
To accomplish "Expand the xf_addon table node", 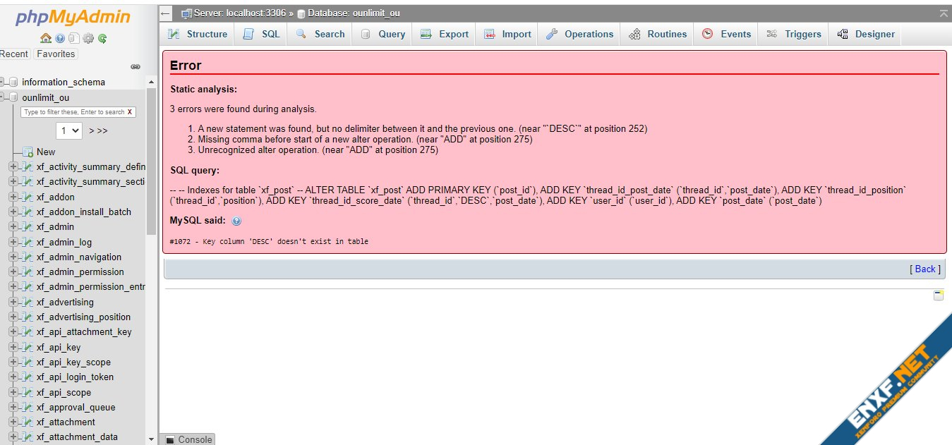I will pos(13,197).
